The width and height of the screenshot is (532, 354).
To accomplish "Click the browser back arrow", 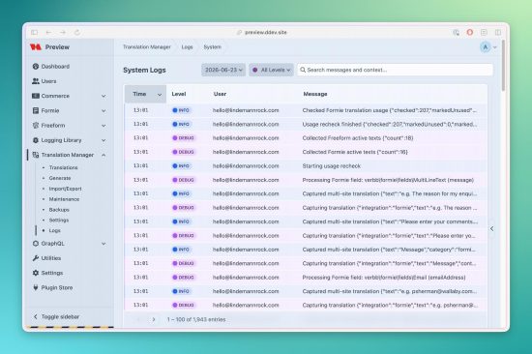I will click(x=48, y=33).
